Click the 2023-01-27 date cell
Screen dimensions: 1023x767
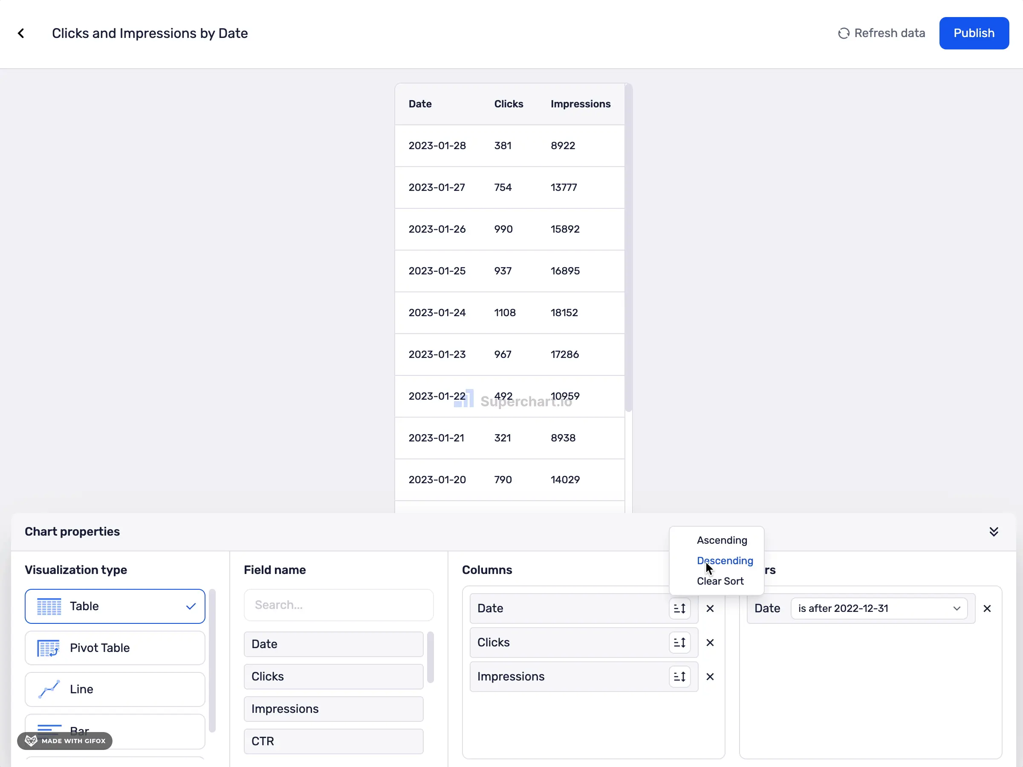[436, 187]
